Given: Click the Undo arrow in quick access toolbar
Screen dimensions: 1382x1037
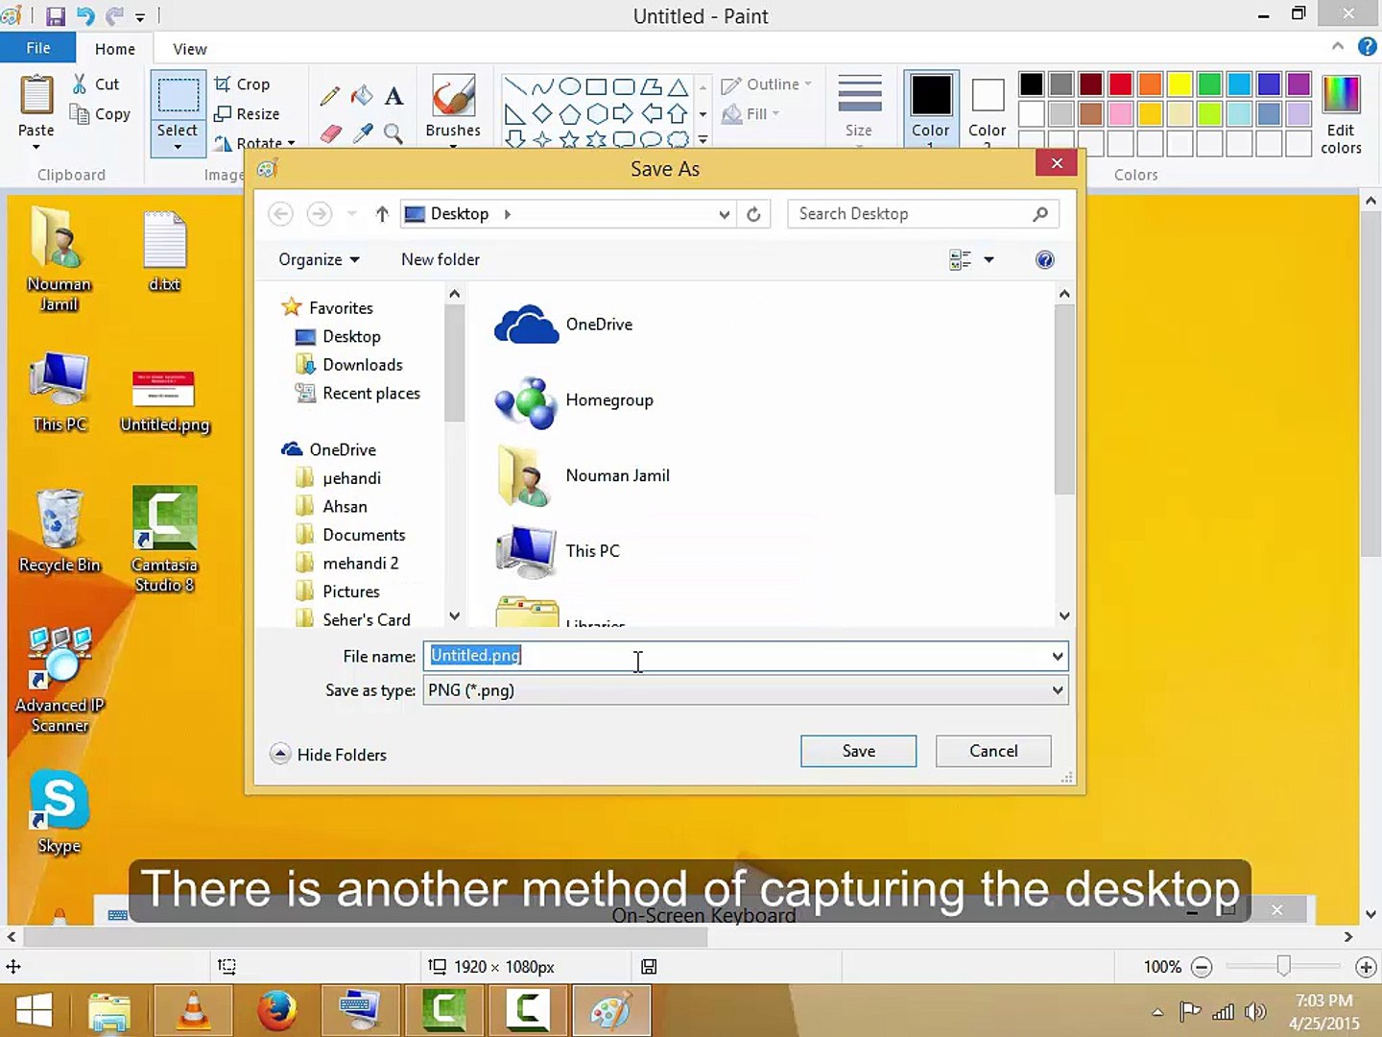Looking at the screenshot, I should (x=85, y=16).
